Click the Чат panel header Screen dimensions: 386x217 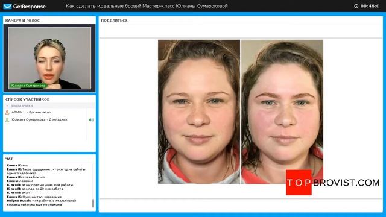9,159
